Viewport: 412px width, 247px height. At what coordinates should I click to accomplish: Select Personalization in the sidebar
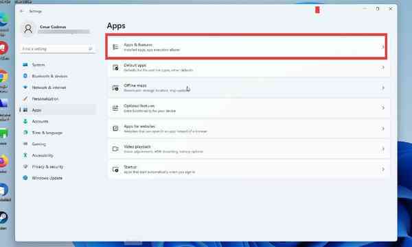[58, 99]
